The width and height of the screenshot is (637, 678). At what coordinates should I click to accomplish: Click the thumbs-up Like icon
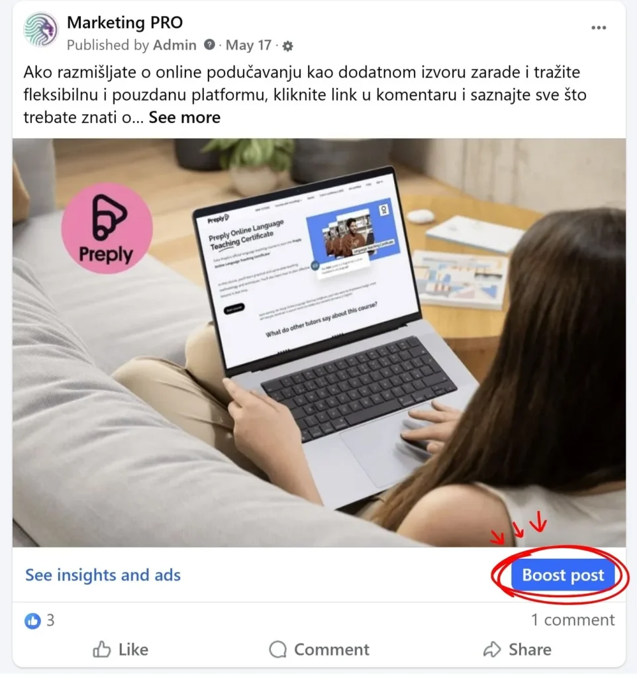click(101, 649)
